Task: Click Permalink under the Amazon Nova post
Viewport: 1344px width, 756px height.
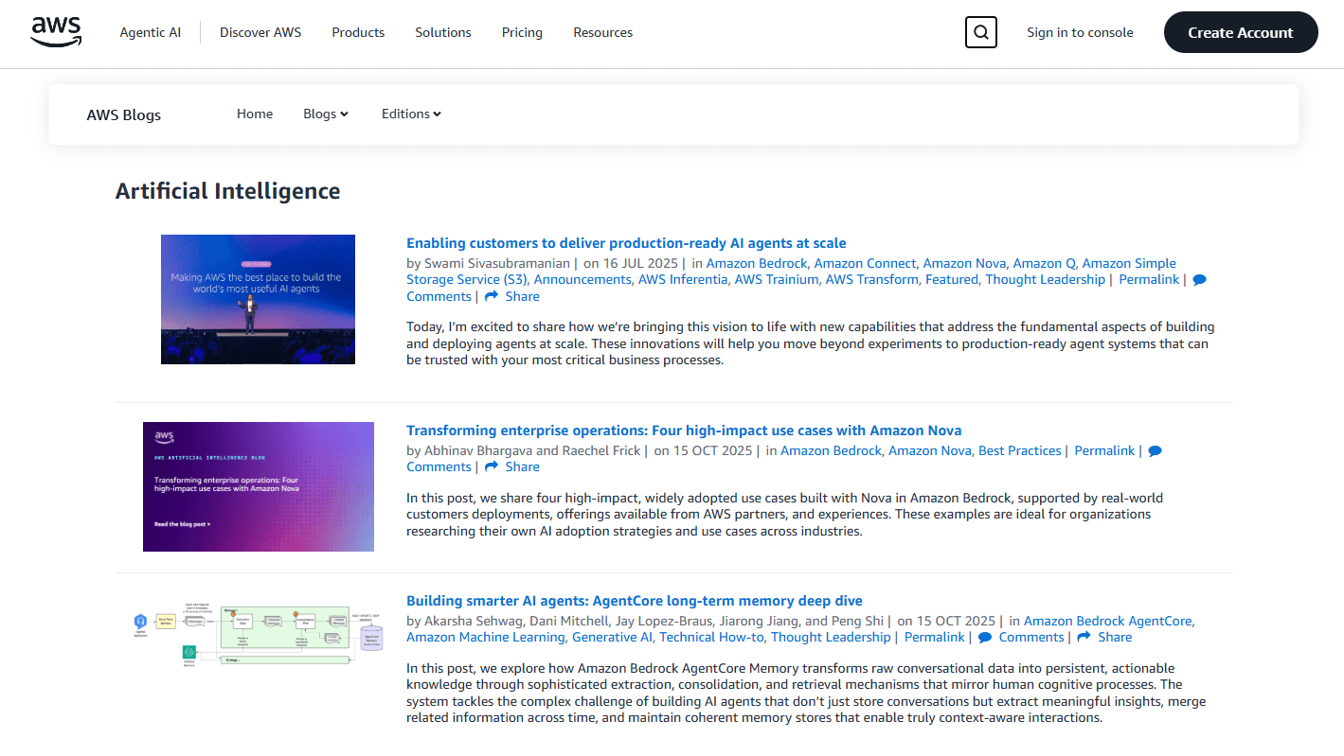Action: (1103, 450)
